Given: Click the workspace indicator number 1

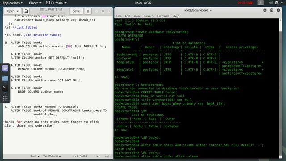Looking at the screenshot, I should 261,3.
